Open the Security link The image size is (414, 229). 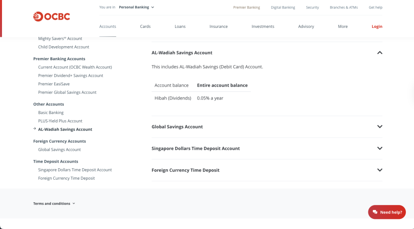coord(313,7)
